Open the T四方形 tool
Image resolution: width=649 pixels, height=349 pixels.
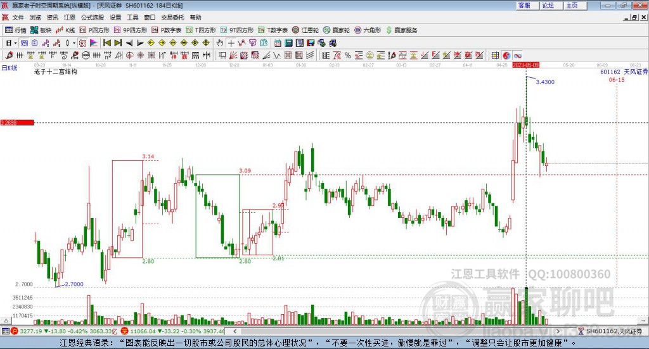[x=201, y=30]
